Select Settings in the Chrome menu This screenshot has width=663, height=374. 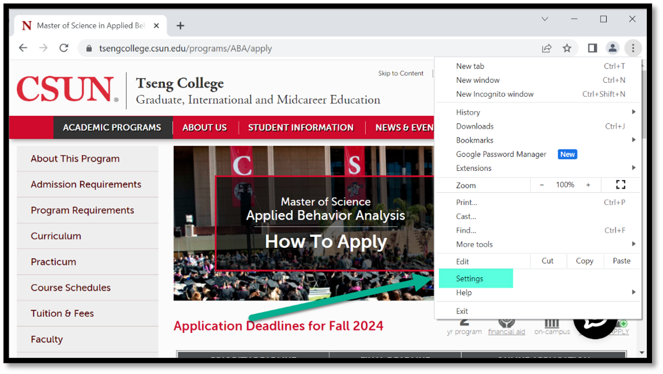pos(470,278)
